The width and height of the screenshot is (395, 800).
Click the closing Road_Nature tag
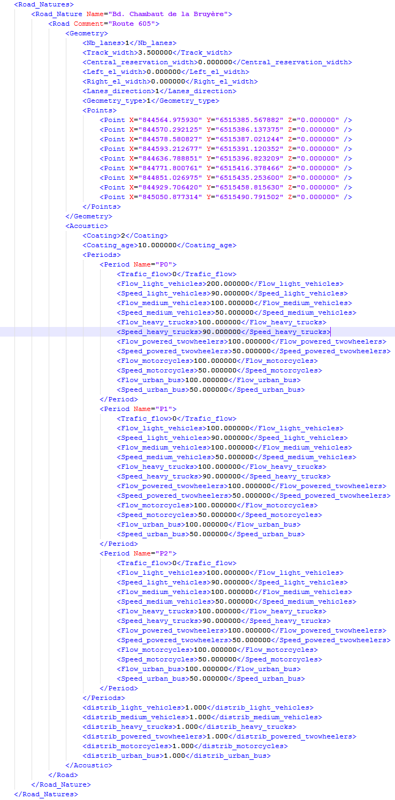[61, 784]
